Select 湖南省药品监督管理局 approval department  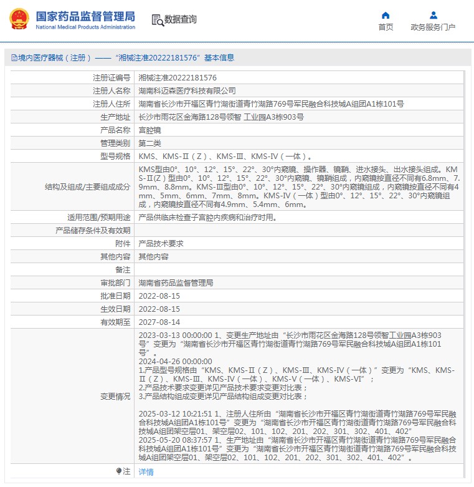(x=176, y=282)
